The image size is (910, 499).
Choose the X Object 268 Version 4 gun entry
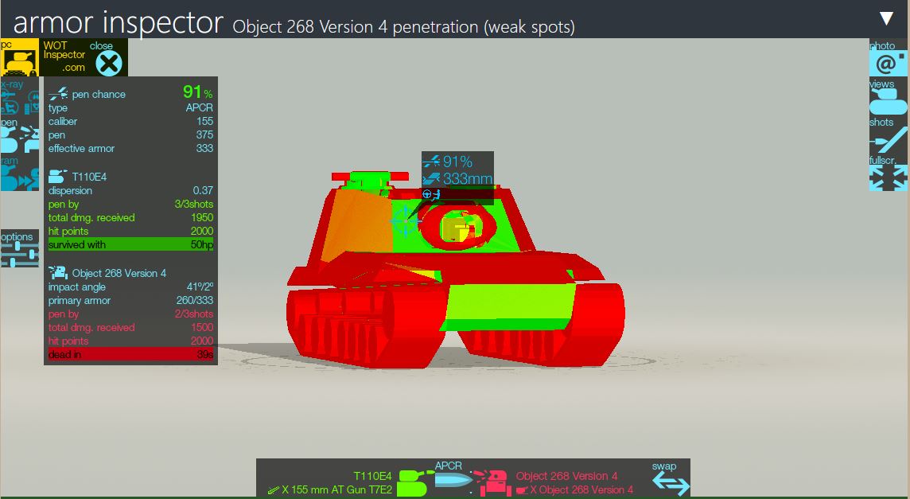[x=574, y=489]
